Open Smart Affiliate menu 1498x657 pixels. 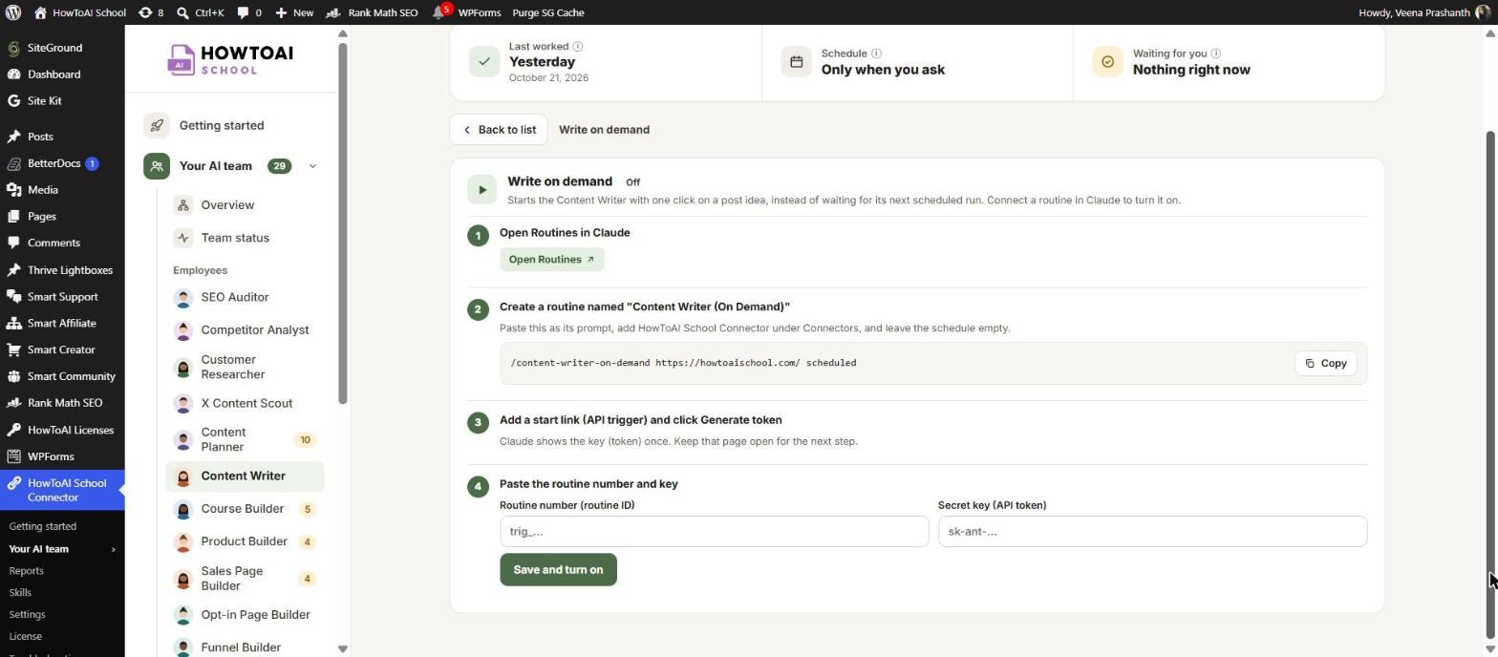pyautogui.click(x=62, y=324)
